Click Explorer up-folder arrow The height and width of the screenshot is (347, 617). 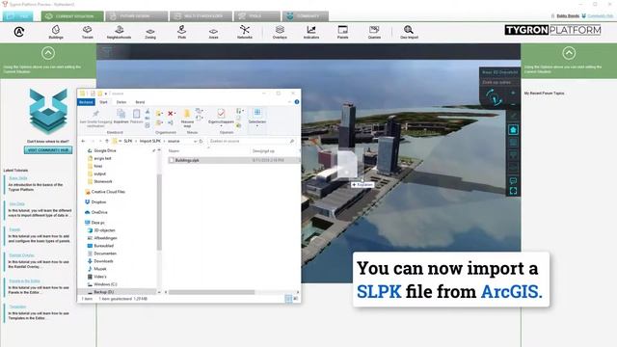pos(107,141)
